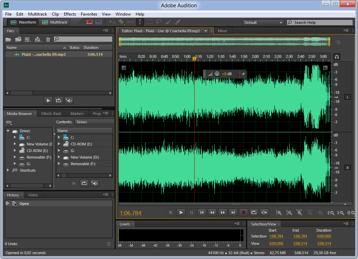
Task: Expand CD-ROM (E:) in contents list
Action: [x=59, y=144]
